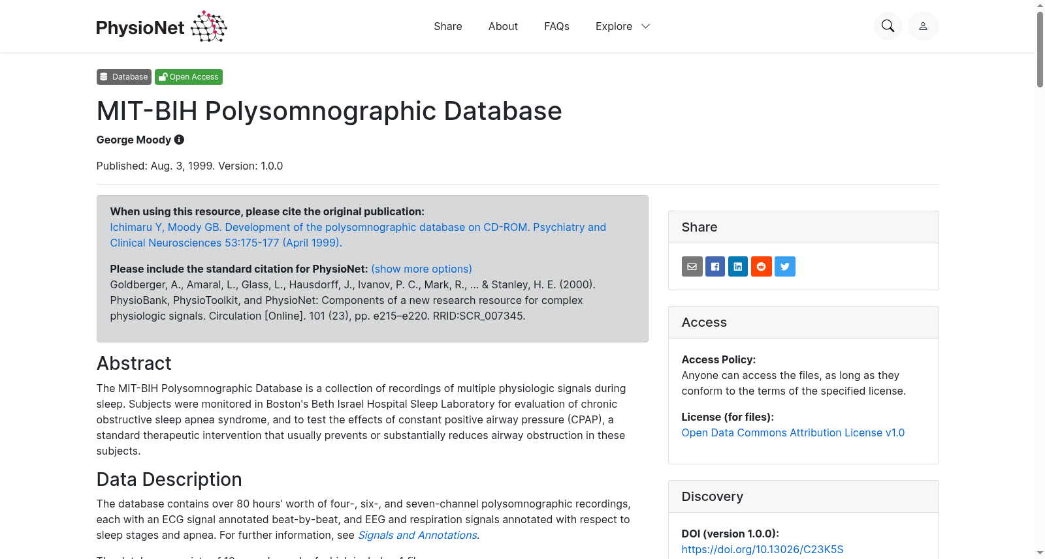The image size is (1045, 559).
Task: Expand the Explore dropdown menu
Action: [x=622, y=26]
